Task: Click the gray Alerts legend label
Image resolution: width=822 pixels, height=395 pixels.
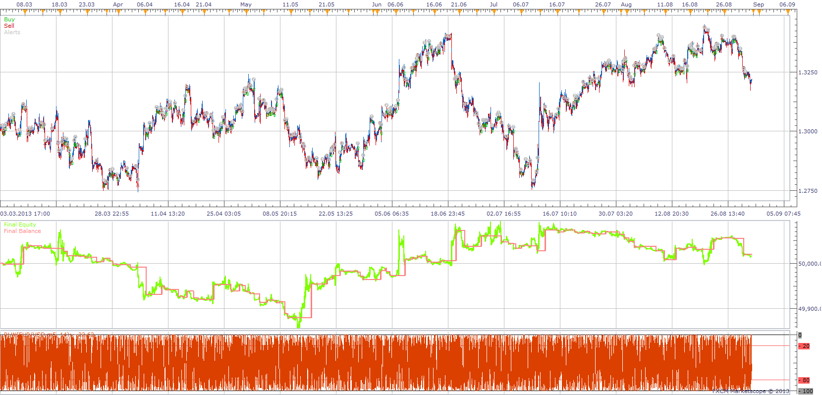Action: click(12, 32)
